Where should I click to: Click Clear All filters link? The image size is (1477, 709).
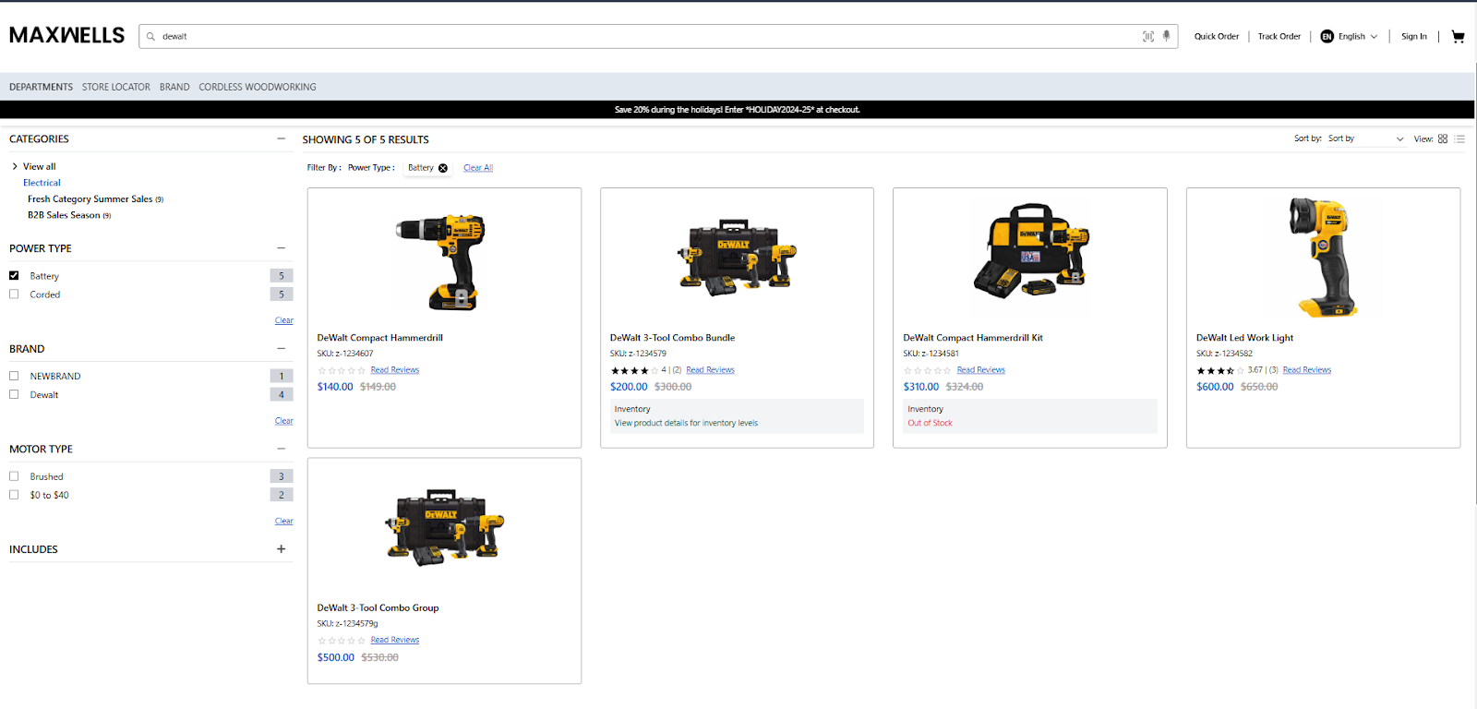[478, 168]
